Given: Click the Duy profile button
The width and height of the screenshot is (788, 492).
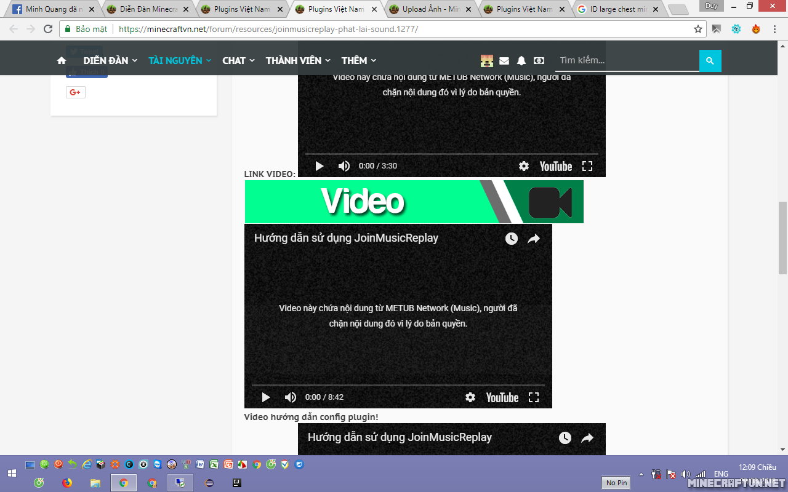Looking at the screenshot, I should click(712, 6).
